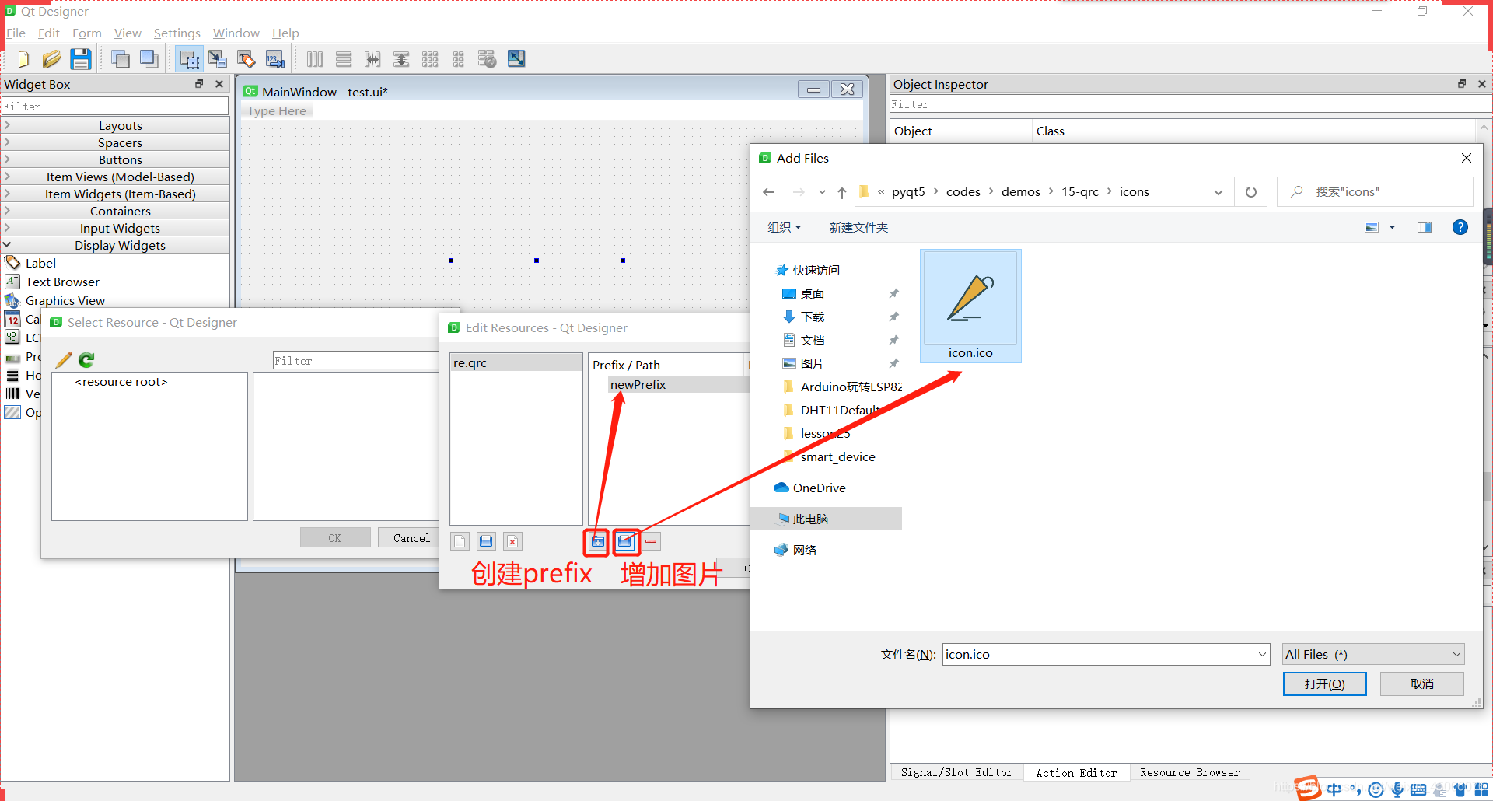Click the Remove red minus icon
The width and height of the screenshot is (1493, 801).
point(651,541)
